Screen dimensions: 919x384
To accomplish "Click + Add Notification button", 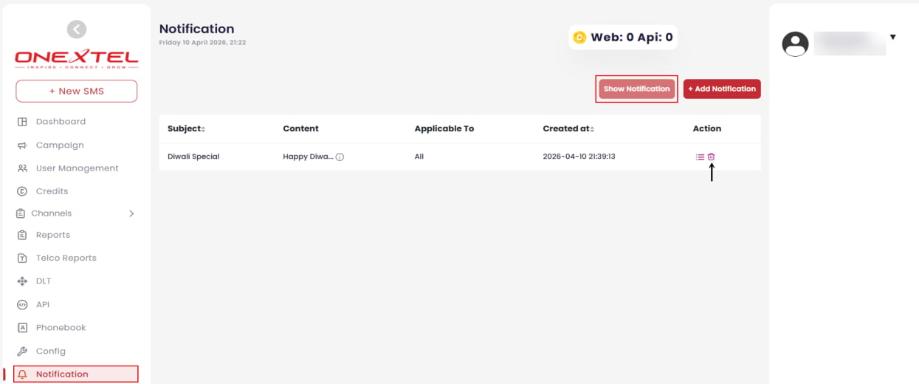I will point(722,89).
